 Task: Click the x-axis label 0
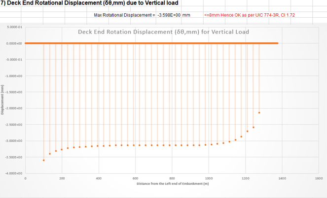click(26, 178)
